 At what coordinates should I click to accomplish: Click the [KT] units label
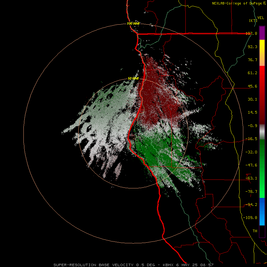[253, 20]
